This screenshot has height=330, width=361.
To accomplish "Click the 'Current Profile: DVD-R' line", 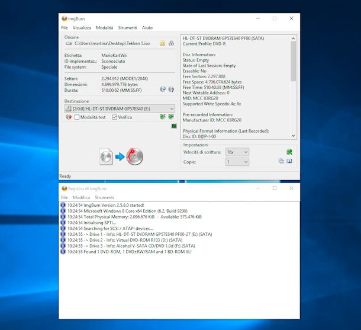I will tap(204, 44).
